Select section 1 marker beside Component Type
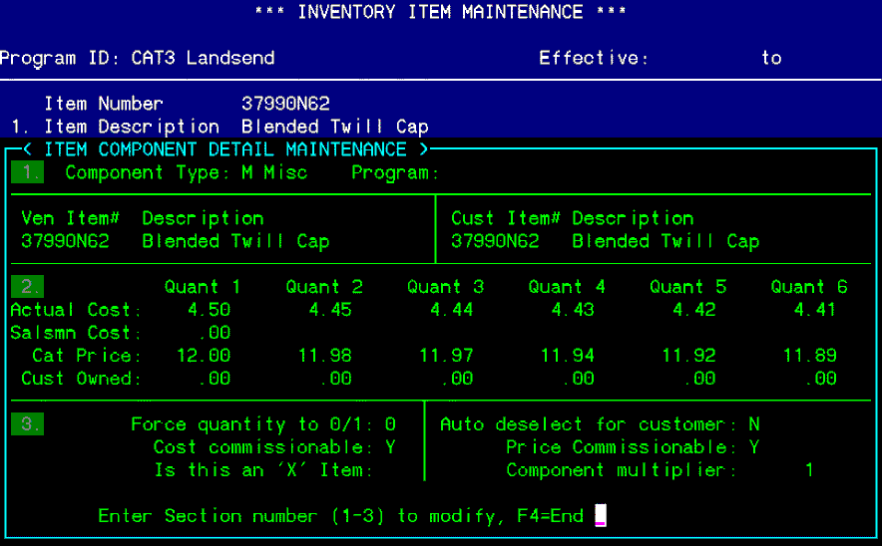Image resolution: width=882 pixels, height=546 pixels. [27, 172]
